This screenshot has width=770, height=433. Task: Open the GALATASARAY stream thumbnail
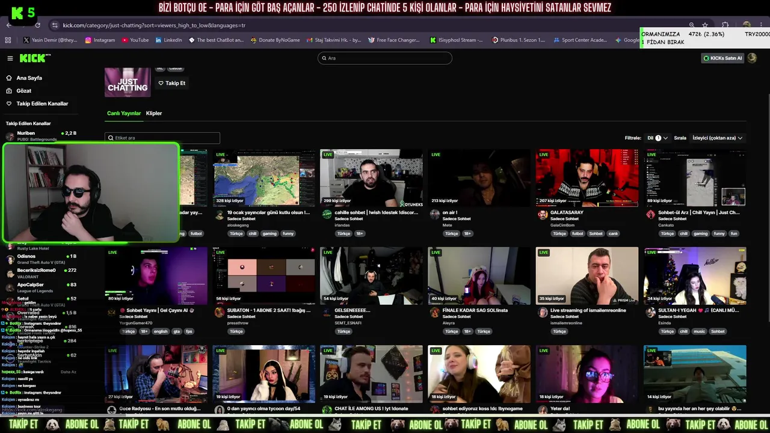coord(587,178)
